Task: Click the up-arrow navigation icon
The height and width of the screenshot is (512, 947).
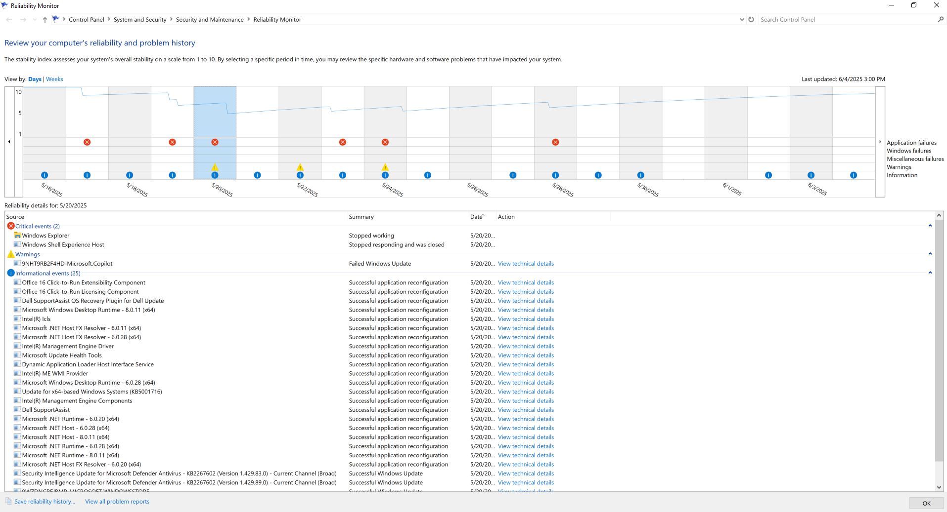Action: 45,20
